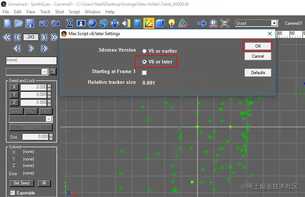Open the solver calculator icon
305x197 pixels.
tap(137, 23)
